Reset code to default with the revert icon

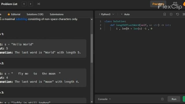(x=177, y=14)
